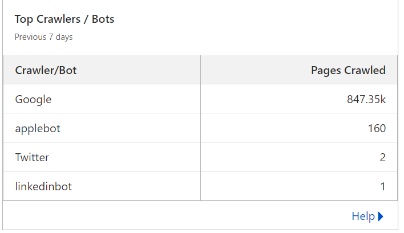Screen dimensions: 404x233
Task: Click the word days in the subtitle
Action: coord(64,37)
